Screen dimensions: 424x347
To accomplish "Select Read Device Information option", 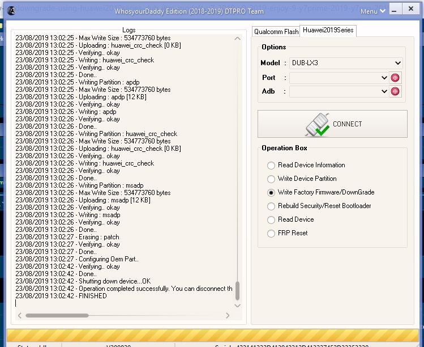I will point(306,165).
